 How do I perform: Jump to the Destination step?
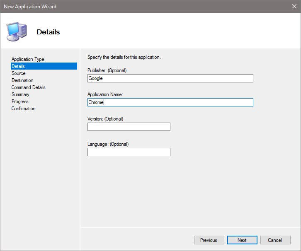tap(22, 80)
